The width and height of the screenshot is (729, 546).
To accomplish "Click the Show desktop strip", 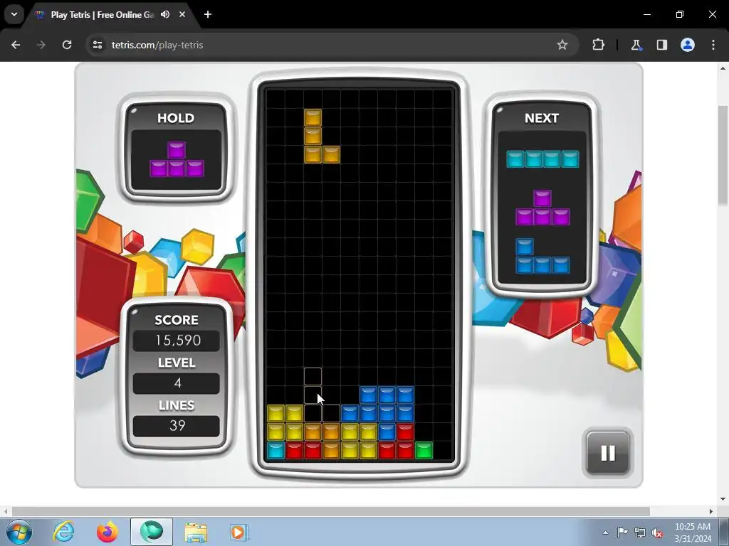I will 724,532.
